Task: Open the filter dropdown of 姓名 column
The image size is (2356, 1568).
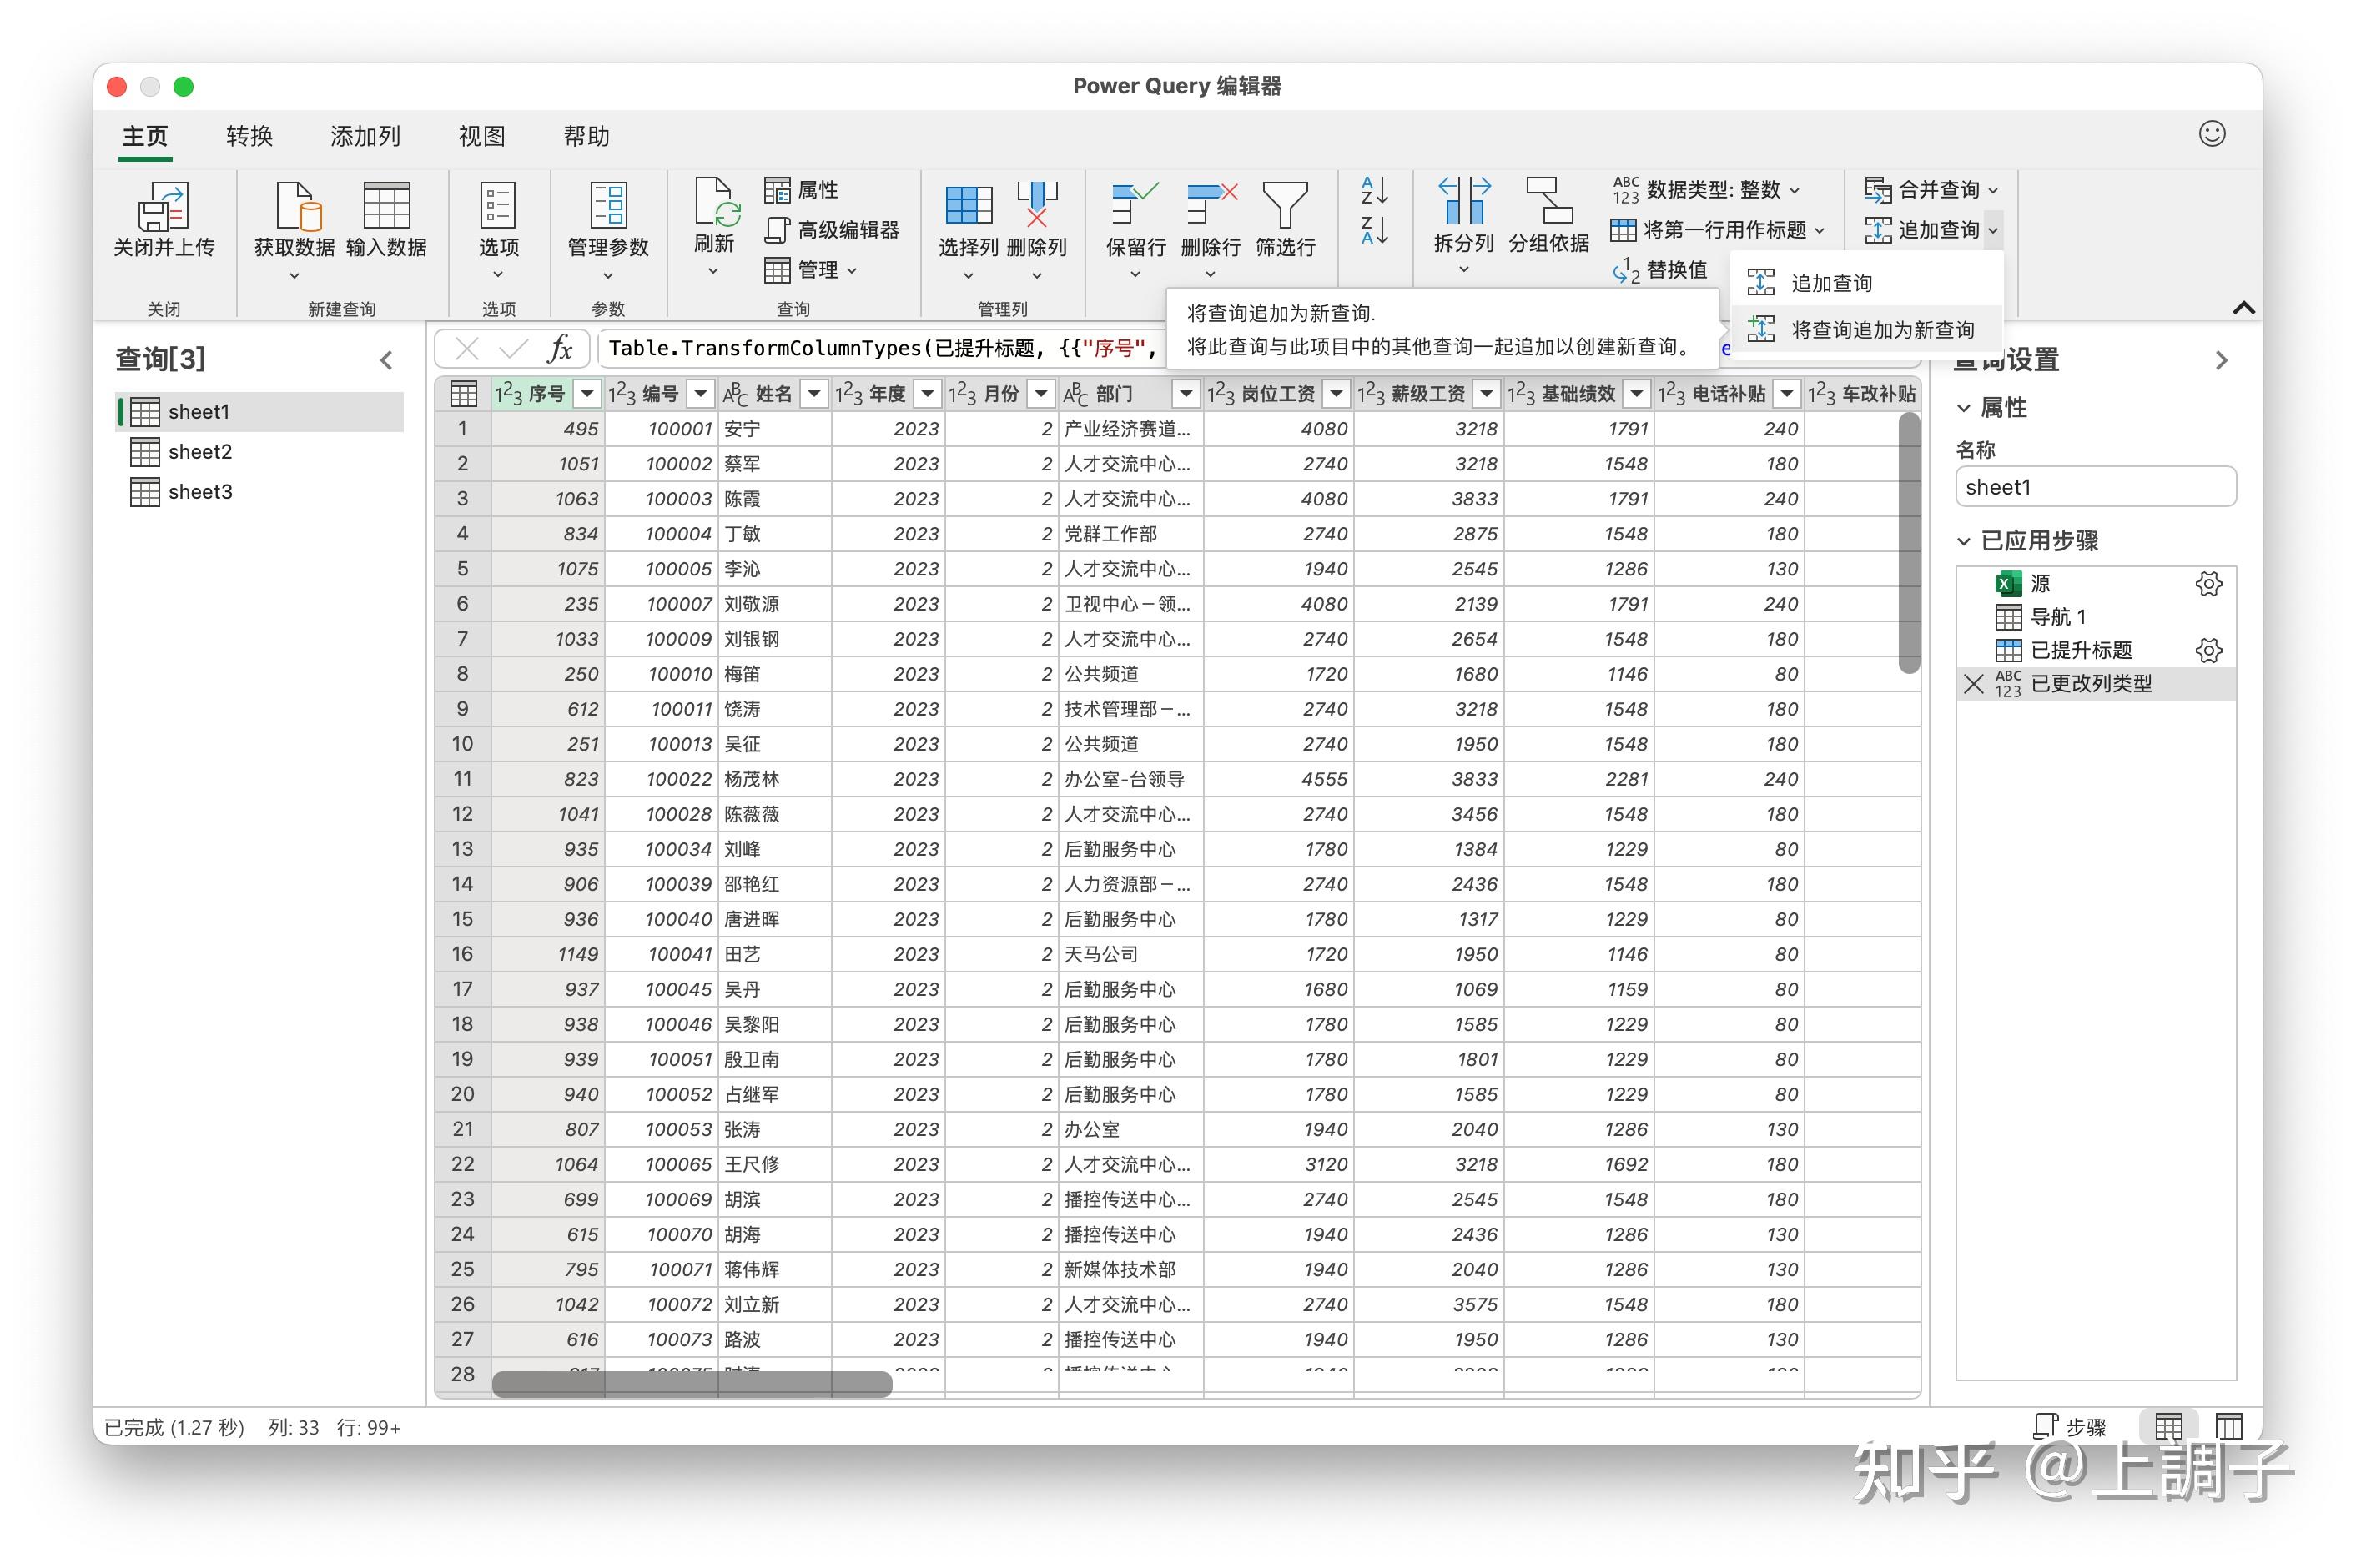Action: 814,394
